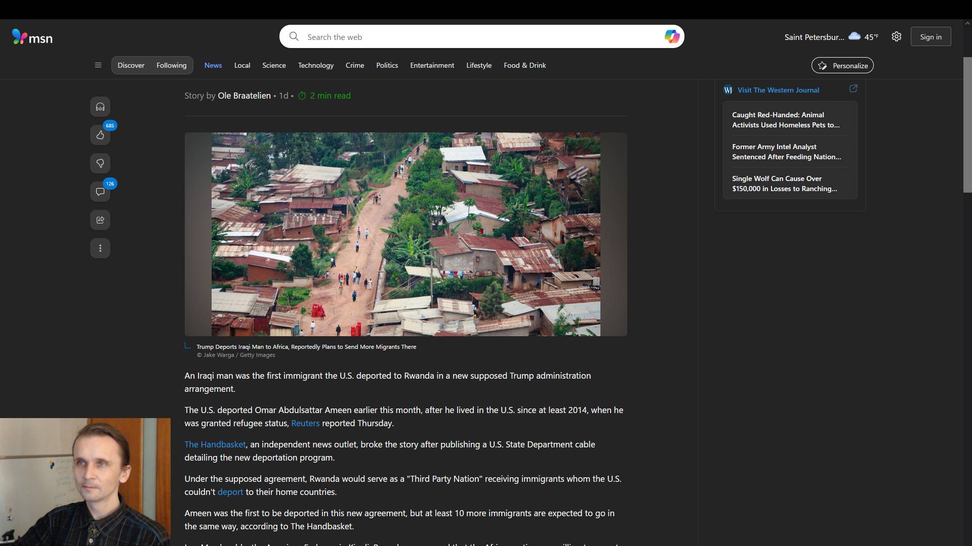
Task: Open the comments icon with 126 badge
Action: tap(100, 192)
